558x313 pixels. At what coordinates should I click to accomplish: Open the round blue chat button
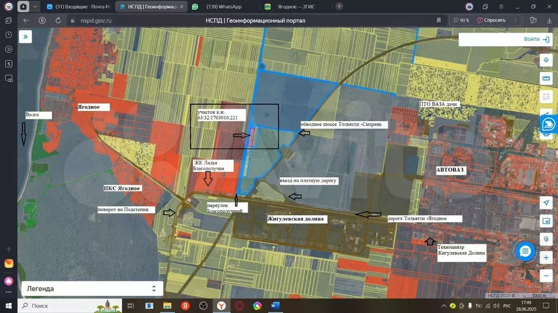click(525, 251)
